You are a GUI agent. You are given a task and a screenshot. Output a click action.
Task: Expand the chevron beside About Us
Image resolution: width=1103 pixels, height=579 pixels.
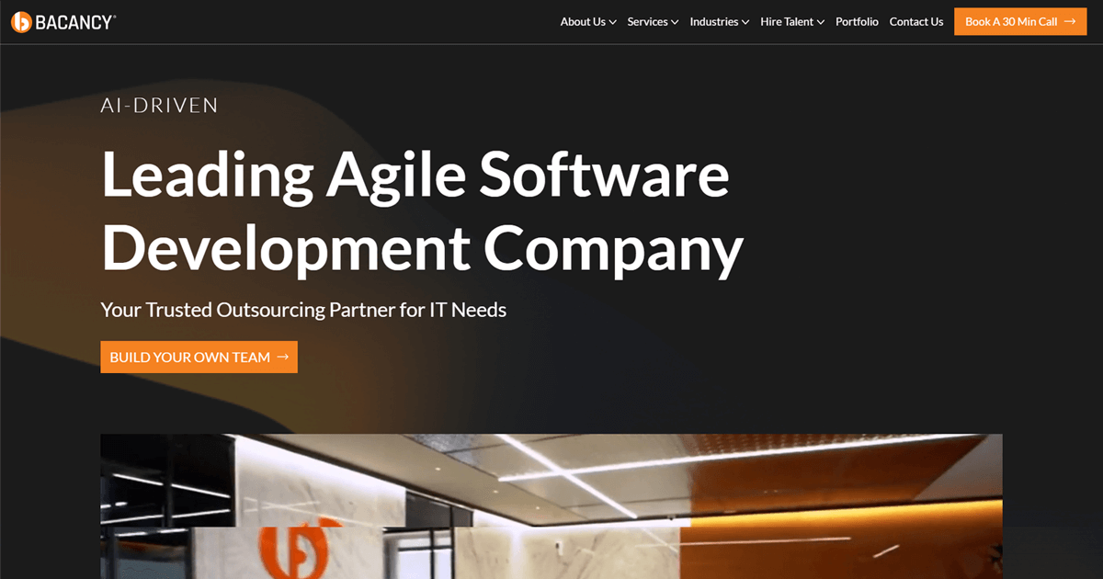612,22
